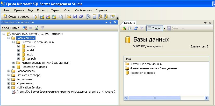
Task: Collapse the Базы данных tree node
Action: point(9,38)
